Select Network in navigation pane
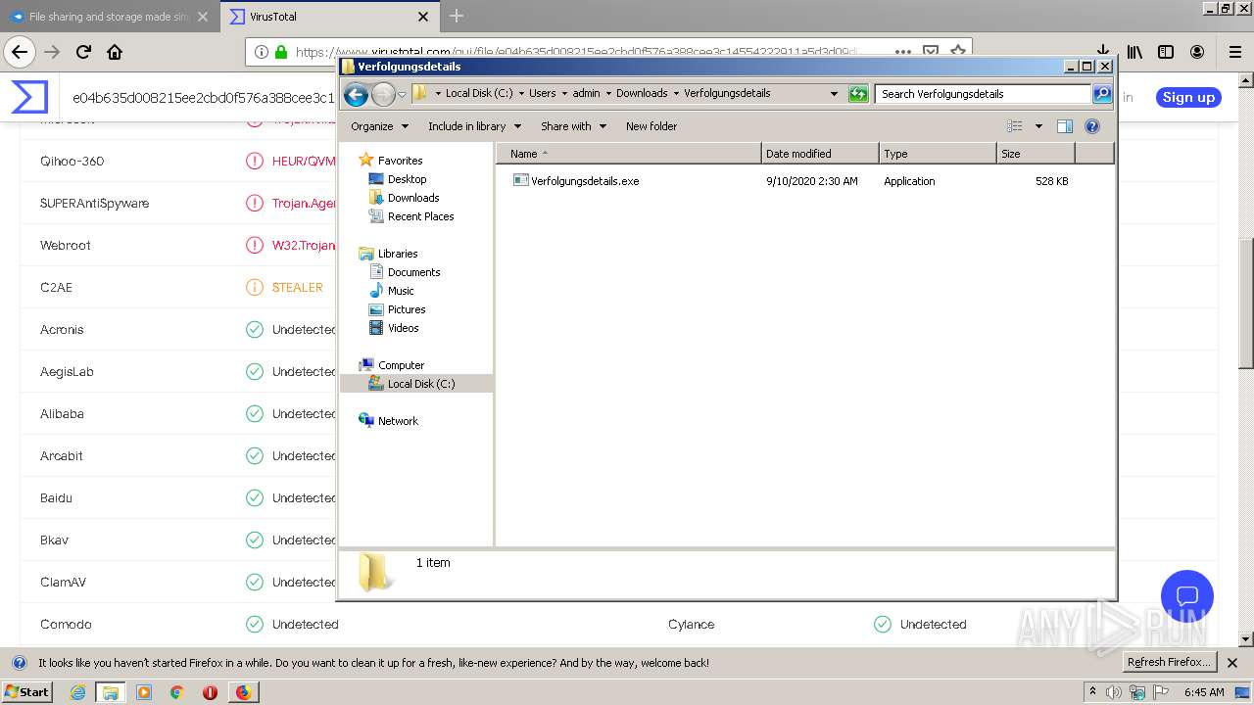Screen dimensions: 1254x705 (x=398, y=421)
